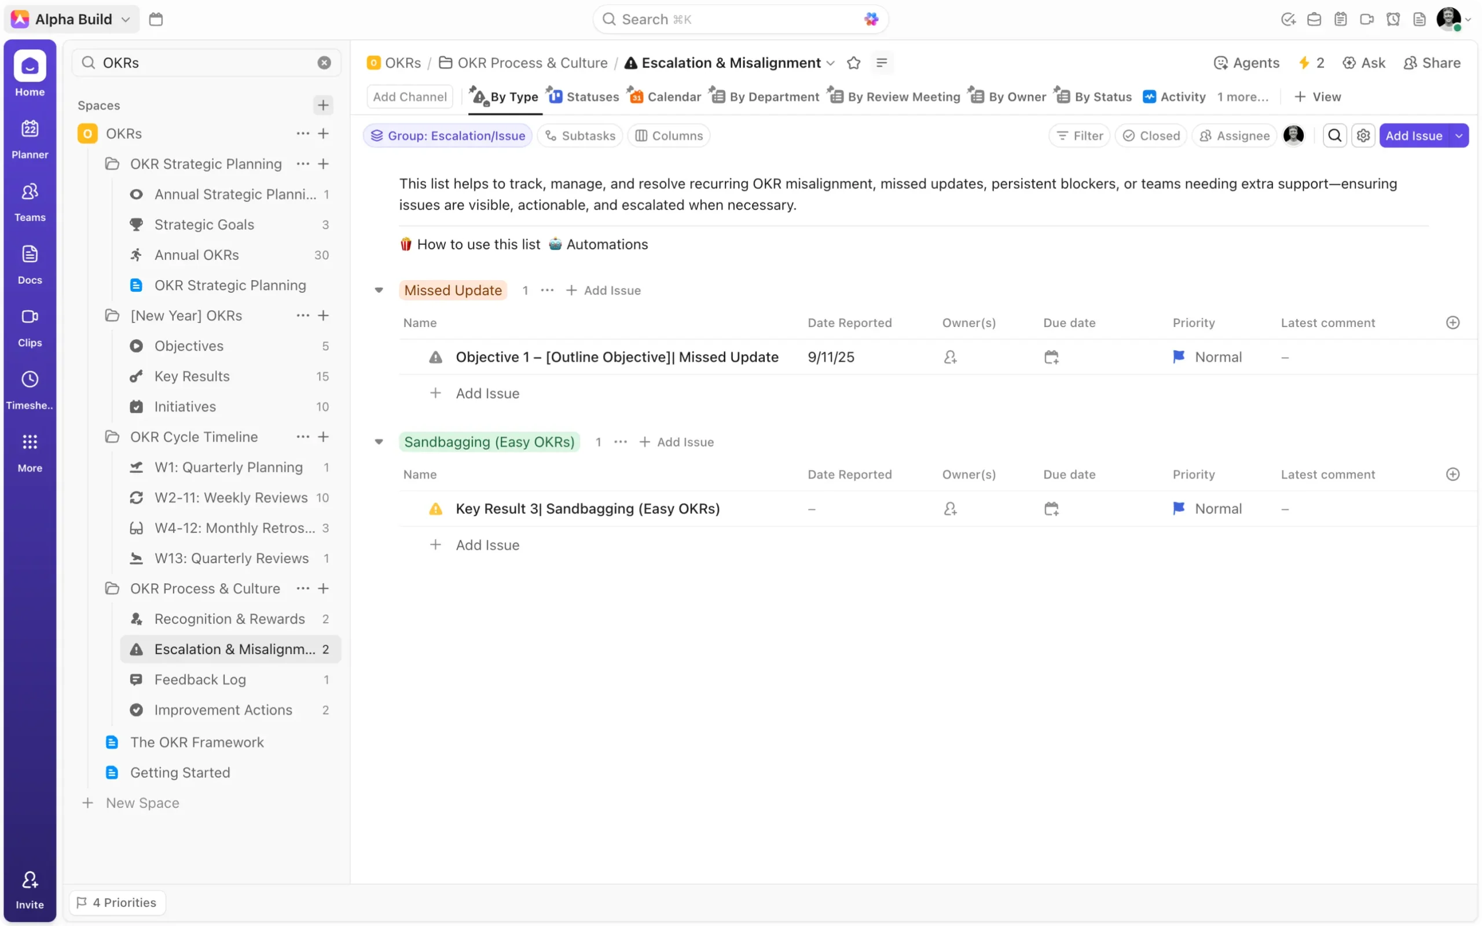Clear the OKRs sidebar search
The height and width of the screenshot is (926, 1482).
click(324, 63)
